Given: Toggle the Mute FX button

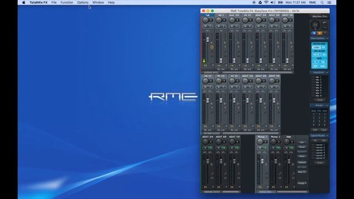Looking at the screenshot, I should (x=302, y=172).
